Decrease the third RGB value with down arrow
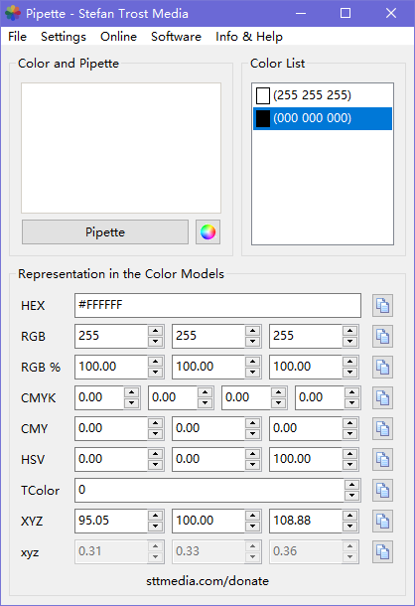Image resolution: width=415 pixels, height=606 pixels. pyautogui.click(x=350, y=342)
